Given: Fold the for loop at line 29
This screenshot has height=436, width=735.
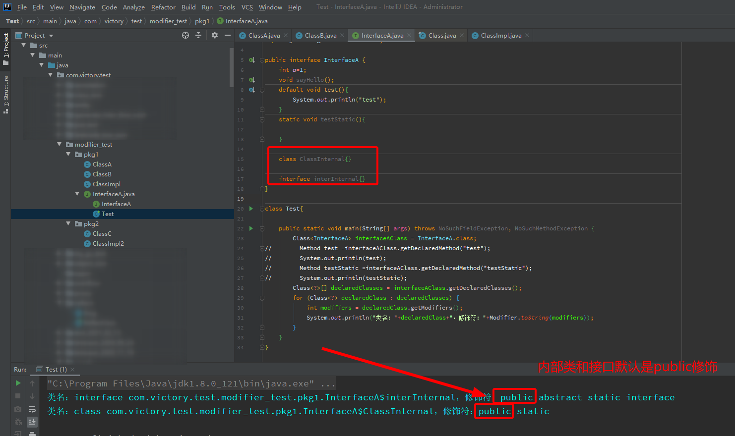Looking at the screenshot, I should click(262, 298).
